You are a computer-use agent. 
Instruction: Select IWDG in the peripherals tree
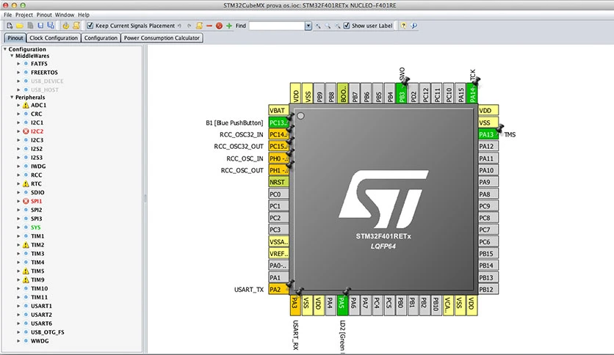(38, 166)
